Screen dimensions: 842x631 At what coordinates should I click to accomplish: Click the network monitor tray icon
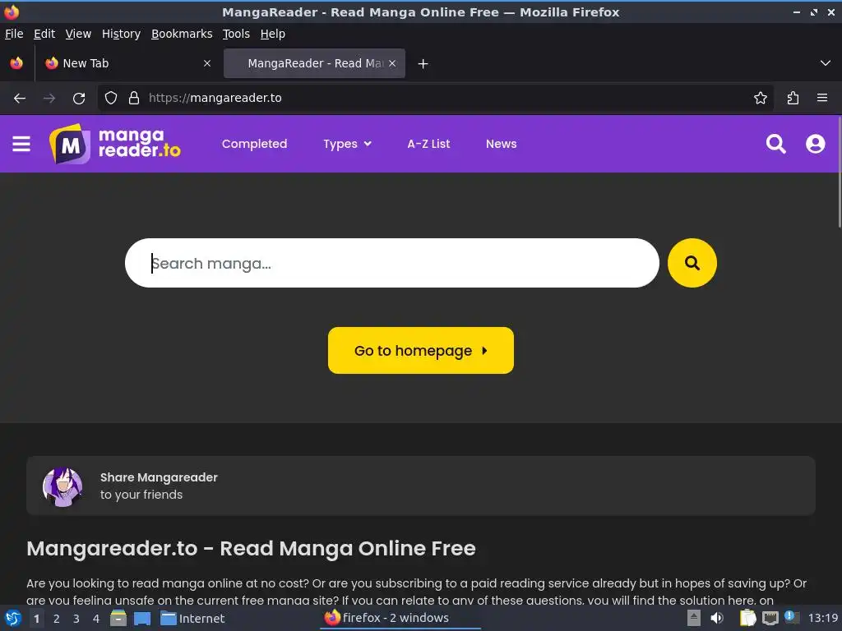pos(770,618)
